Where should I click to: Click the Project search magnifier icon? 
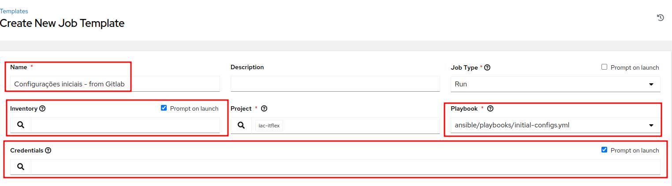point(241,125)
